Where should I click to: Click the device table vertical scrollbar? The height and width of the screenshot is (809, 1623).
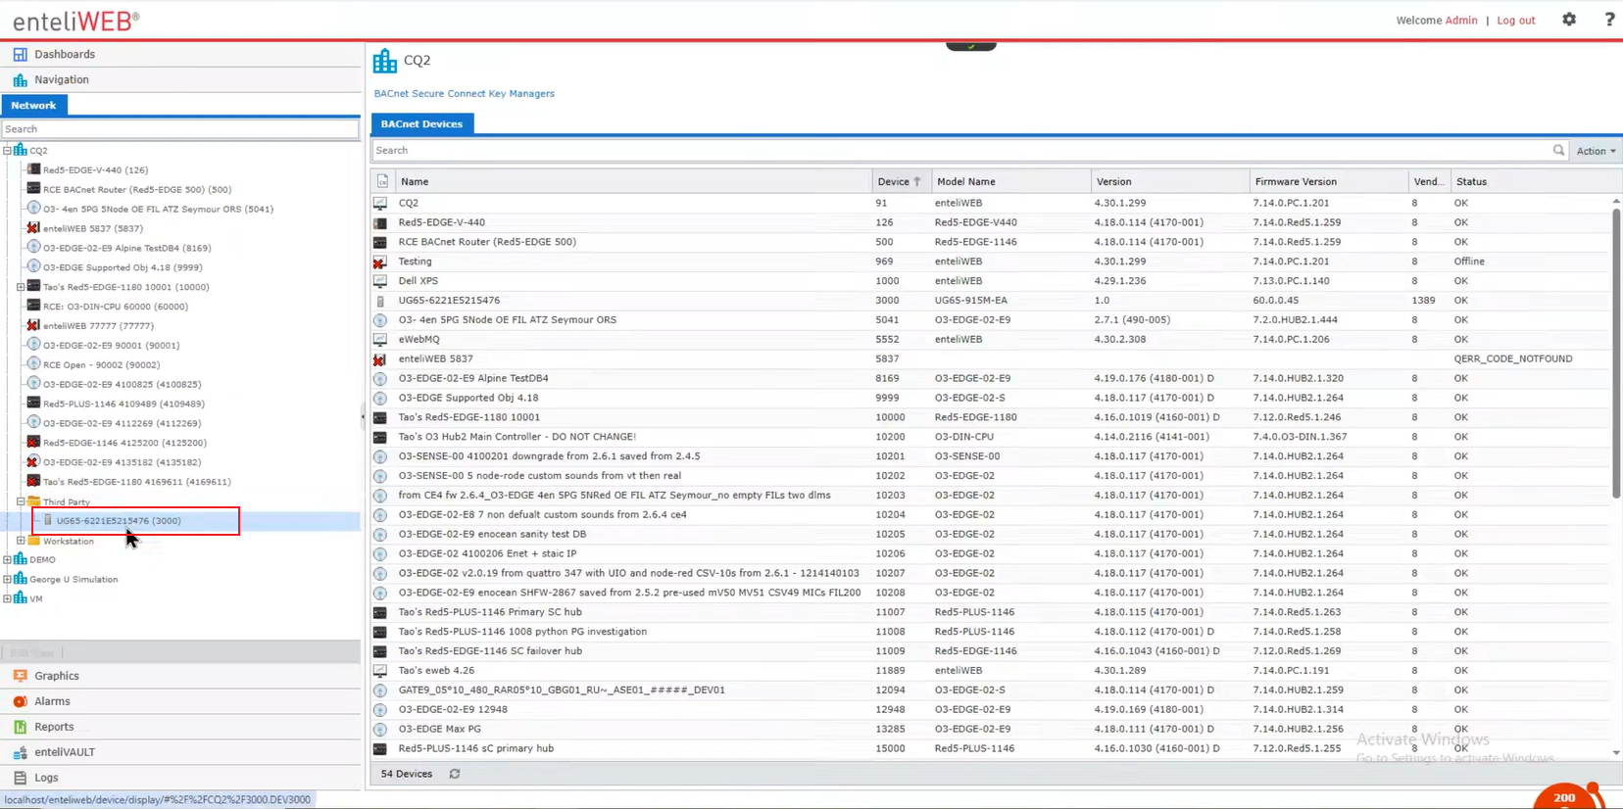pyautogui.click(x=1615, y=353)
